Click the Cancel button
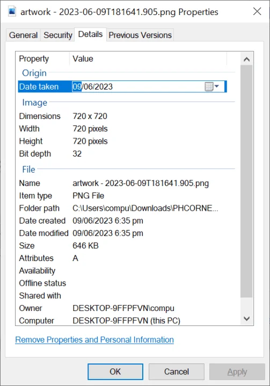Screen dimensions: 270x386 (x=177, y=372)
